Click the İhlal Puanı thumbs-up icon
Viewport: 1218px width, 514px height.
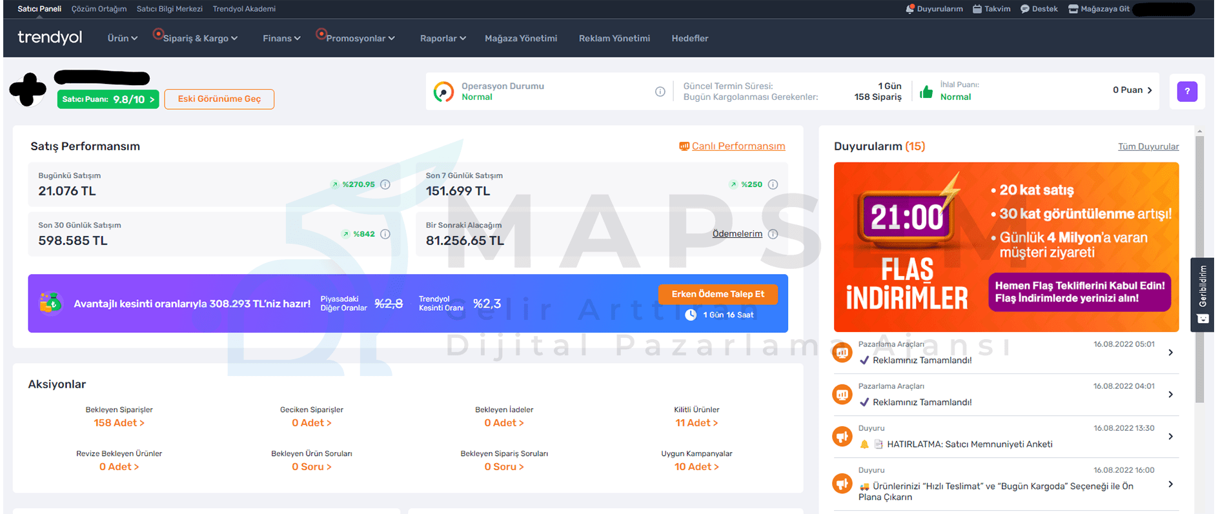(926, 92)
